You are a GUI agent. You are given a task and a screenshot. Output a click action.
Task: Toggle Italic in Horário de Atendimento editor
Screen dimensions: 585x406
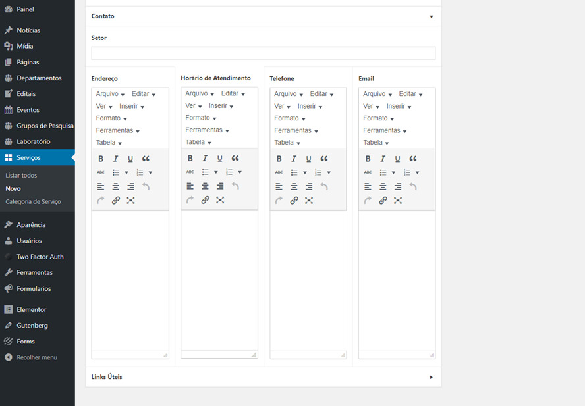point(205,159)
